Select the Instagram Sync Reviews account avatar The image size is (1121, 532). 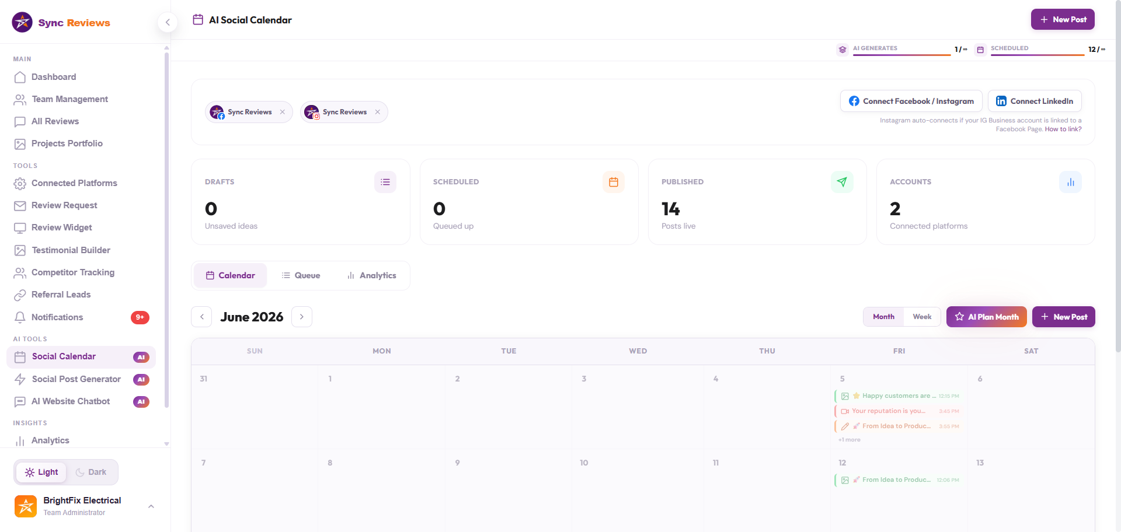312,112
